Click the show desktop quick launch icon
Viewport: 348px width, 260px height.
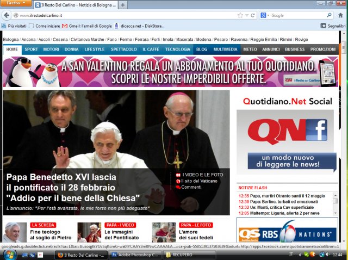[x=24, y=255]
